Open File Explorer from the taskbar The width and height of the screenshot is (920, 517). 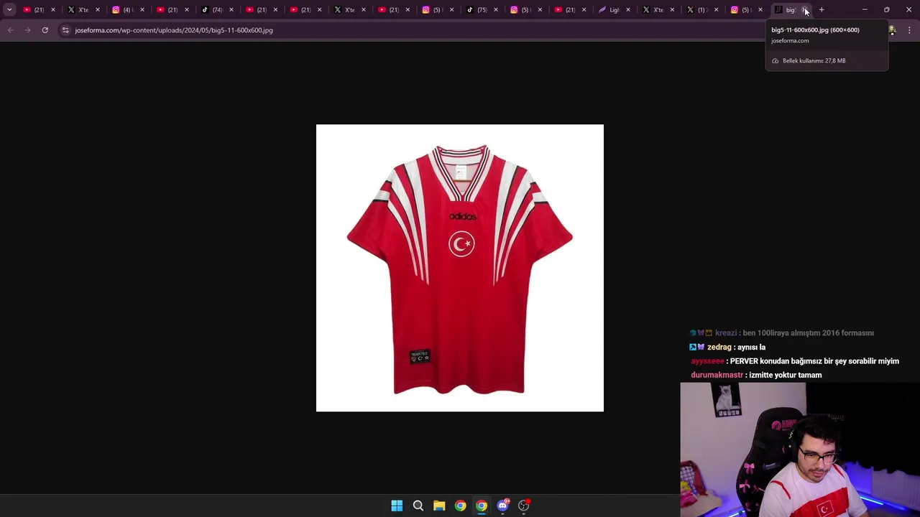439,506
